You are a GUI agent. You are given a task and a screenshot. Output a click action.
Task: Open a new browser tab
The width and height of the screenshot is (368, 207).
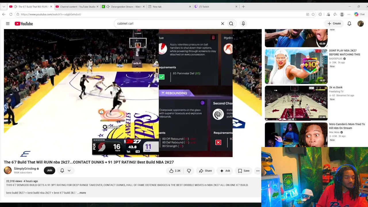point(243,7)
